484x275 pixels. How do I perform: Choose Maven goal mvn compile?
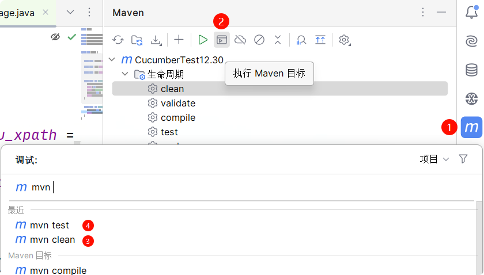tap(51, 270)
